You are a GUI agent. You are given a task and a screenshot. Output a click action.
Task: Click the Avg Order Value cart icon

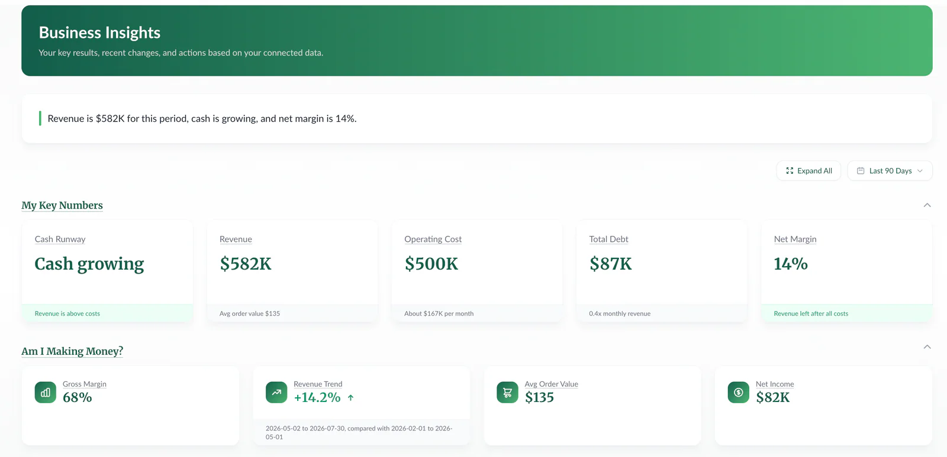(x=507, y=392)
